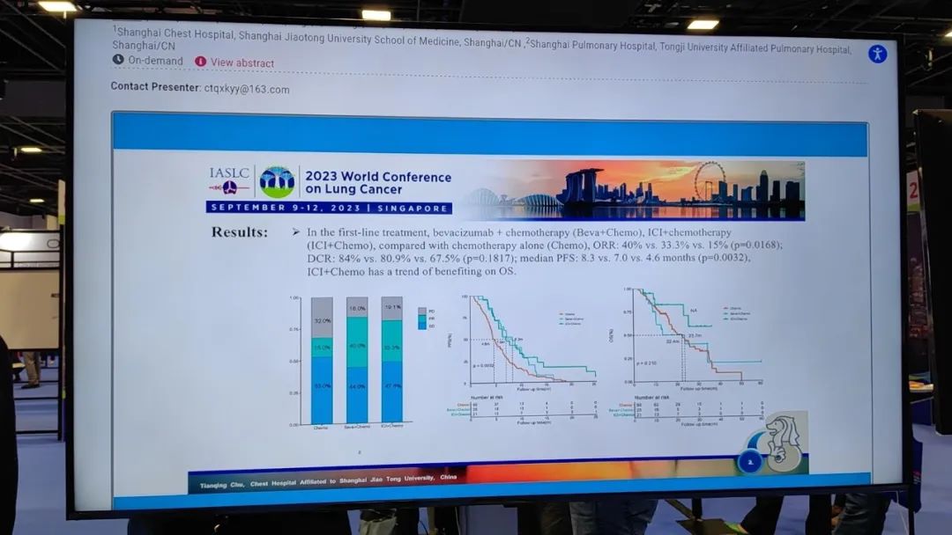The width and height of the screenshot is (952, 535).
Task: Click the ICI+Chemo stacked bar
Action: (391, 361)
